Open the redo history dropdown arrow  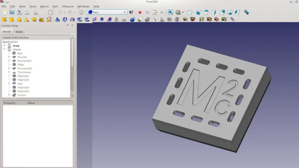point(74,12)
